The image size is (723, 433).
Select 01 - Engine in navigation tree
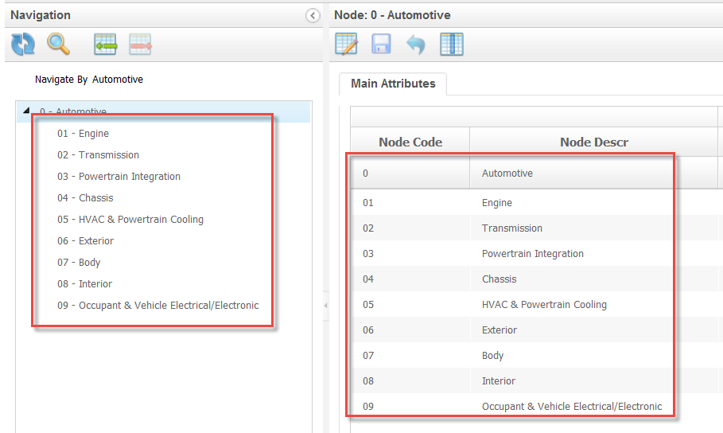83,134
